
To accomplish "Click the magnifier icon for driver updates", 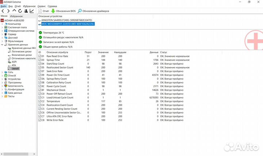I will (x=80, y=11).
